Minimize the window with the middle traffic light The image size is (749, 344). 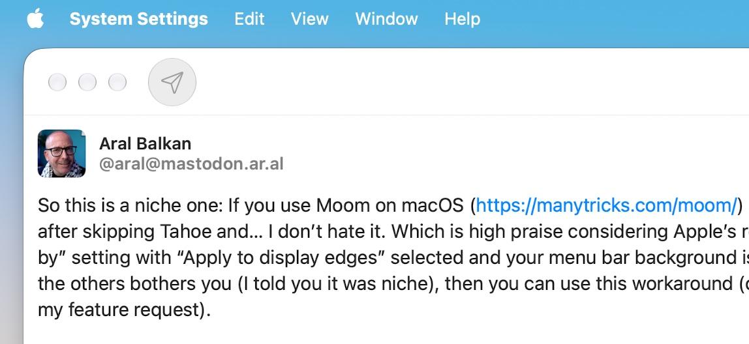point(87,82)
